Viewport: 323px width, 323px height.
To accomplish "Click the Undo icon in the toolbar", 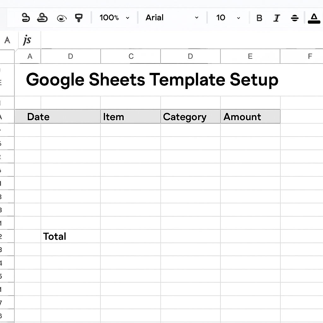I will 26,18.
